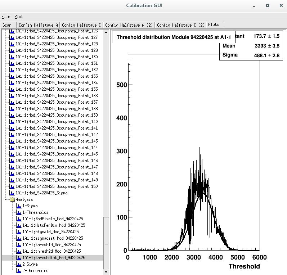Click histogram icon beside HitsPerBin_Mod_94220425

pyautogui.click(x=19, y=225)
